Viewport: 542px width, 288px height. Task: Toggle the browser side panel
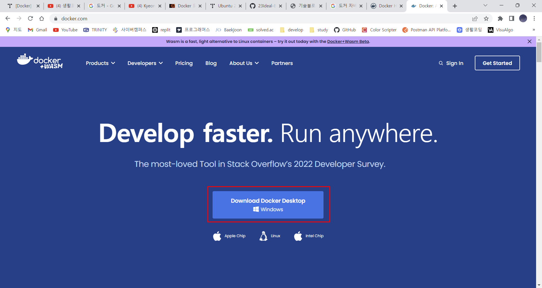512,18
